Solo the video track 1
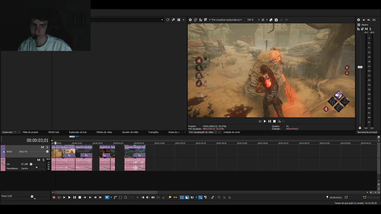Screen dimensions: 381x214 coord(47,147)
